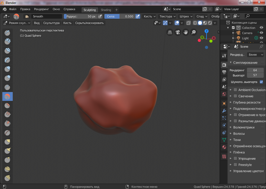Expand the Тени panel
Viewport: 266px width, 189px height.
pyautogui.click(x=237, y=140)
